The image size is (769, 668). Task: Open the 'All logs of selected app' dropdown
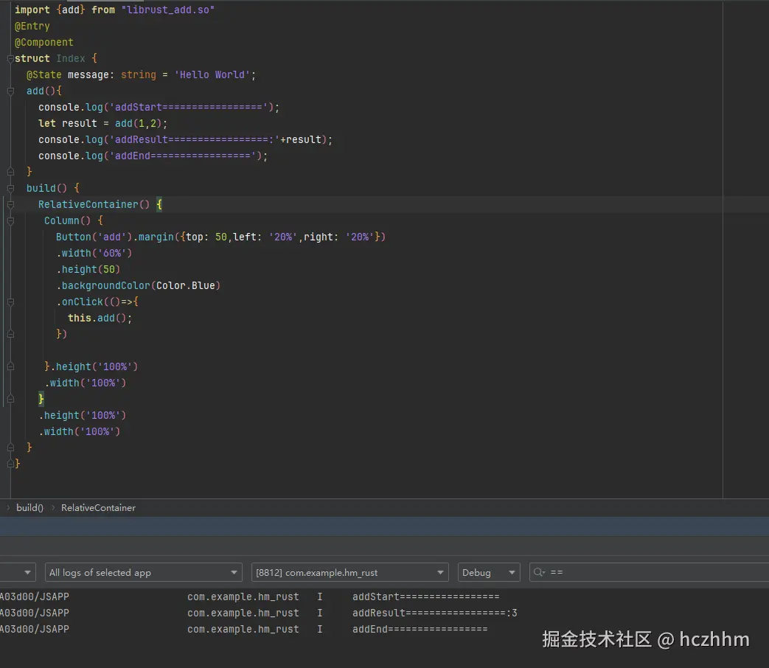(x=144, y=572)
